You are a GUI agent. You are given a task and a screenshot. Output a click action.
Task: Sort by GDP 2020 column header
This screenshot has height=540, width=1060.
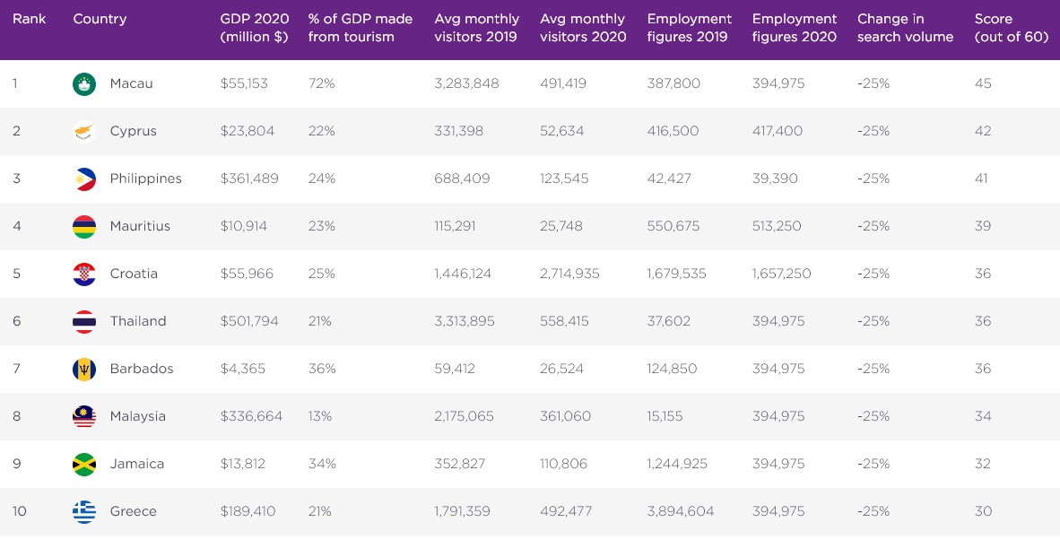click(254, 28)
